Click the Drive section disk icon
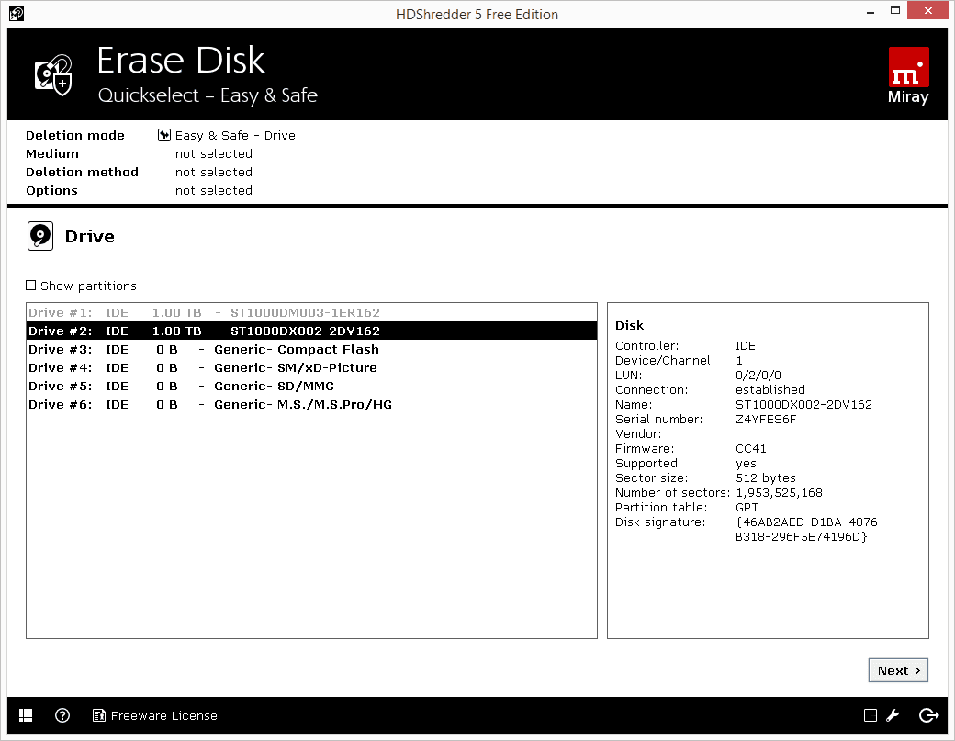955x741 pixels. [x=41, y=236]
